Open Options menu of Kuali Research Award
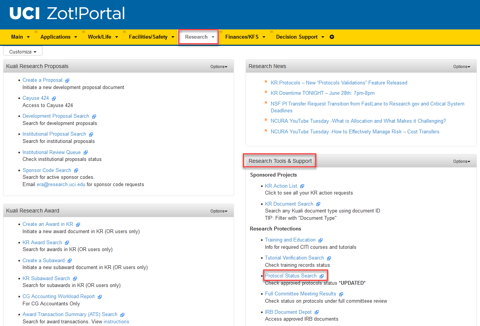Viewport: 480px width, 326px height. pos(219,211)
